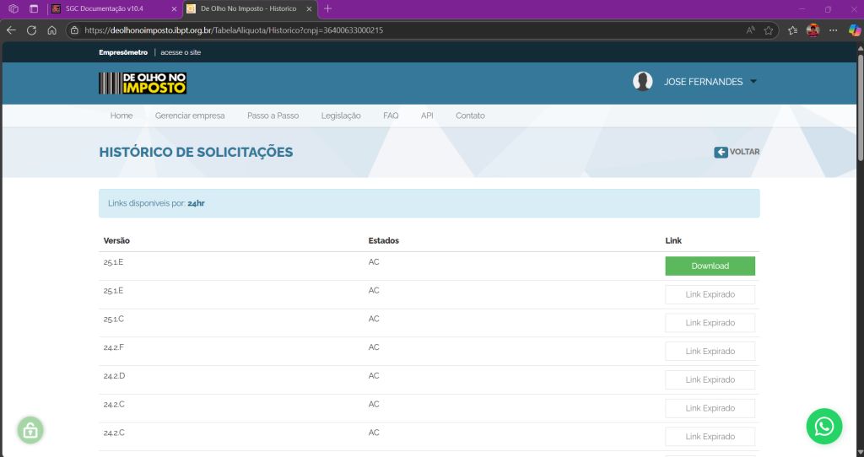Open the Contato menu item
Screen dimensions: 864x457
coord(470,116)
